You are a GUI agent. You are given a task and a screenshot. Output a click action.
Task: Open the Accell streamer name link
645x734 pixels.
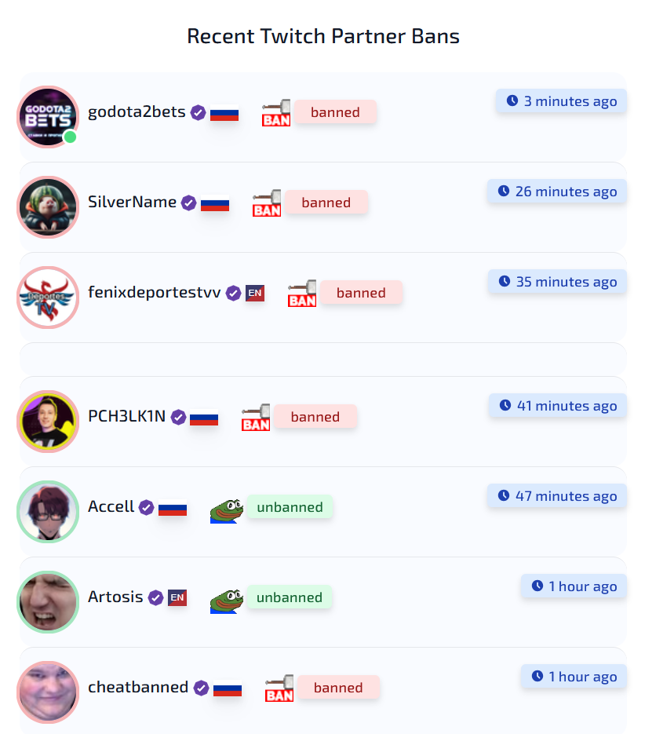pos(111,506)
